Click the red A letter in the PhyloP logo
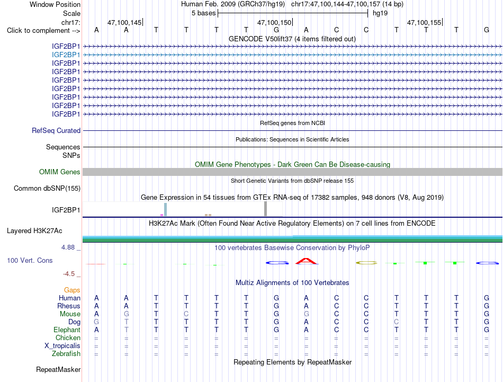Screen dimensions: 503x382 [307, 261]
